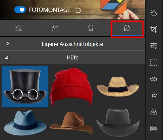Image resolution: width=163 pixels, height=140 pixels.
Task: Choose the brown cowboy hat
Action: (72, 123)
